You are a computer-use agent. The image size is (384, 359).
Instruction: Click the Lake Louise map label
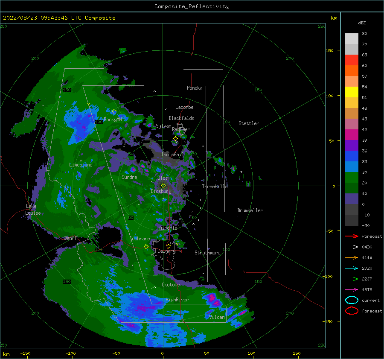33,210
